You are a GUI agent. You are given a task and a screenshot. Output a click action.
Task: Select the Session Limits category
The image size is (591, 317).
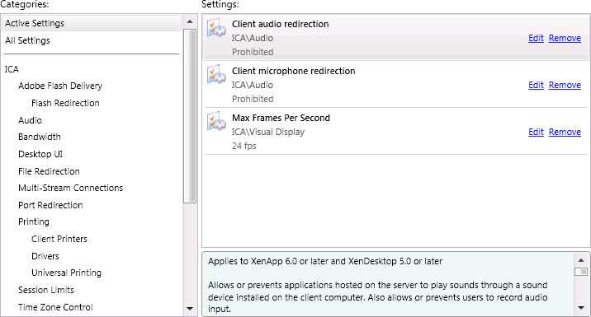pyautogui.click(x=46, y=290)
